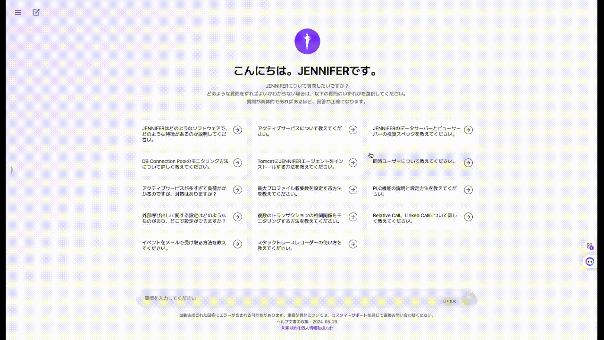Choose the Tomcat JENNIFER agent install question

300,164
